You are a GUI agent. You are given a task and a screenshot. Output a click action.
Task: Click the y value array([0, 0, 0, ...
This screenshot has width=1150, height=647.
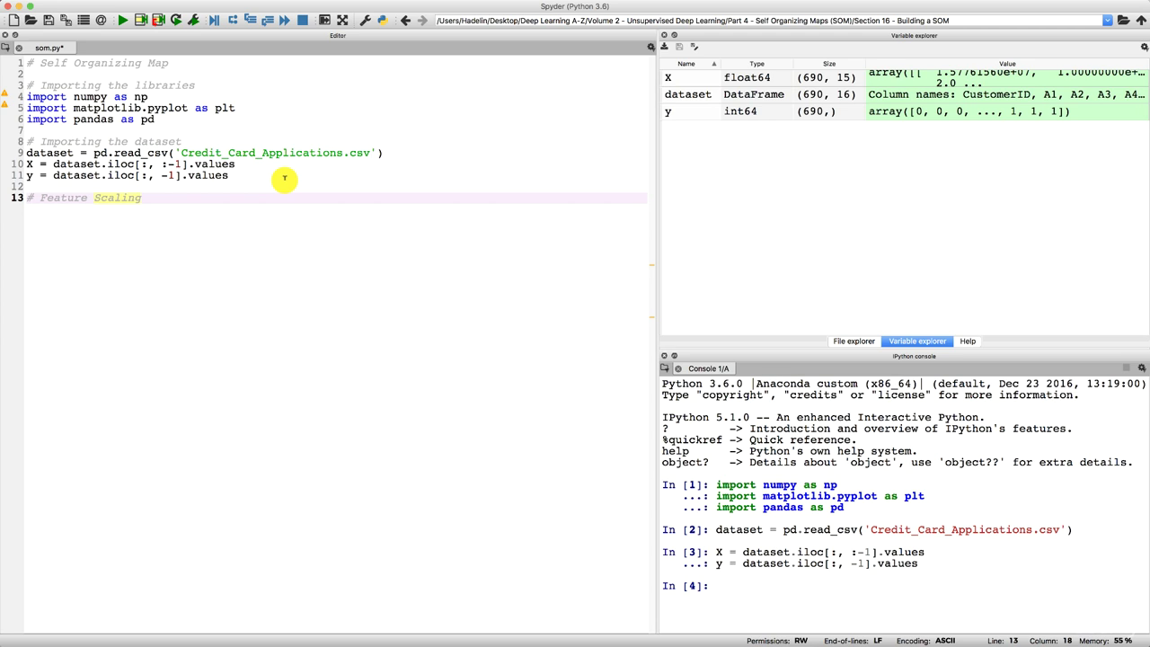(1006, 111)
